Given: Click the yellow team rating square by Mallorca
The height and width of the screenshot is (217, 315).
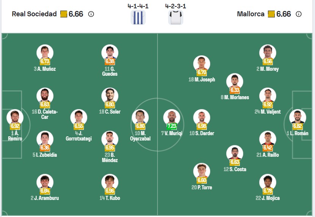Looking at the screenshot, I should point(271,14).
